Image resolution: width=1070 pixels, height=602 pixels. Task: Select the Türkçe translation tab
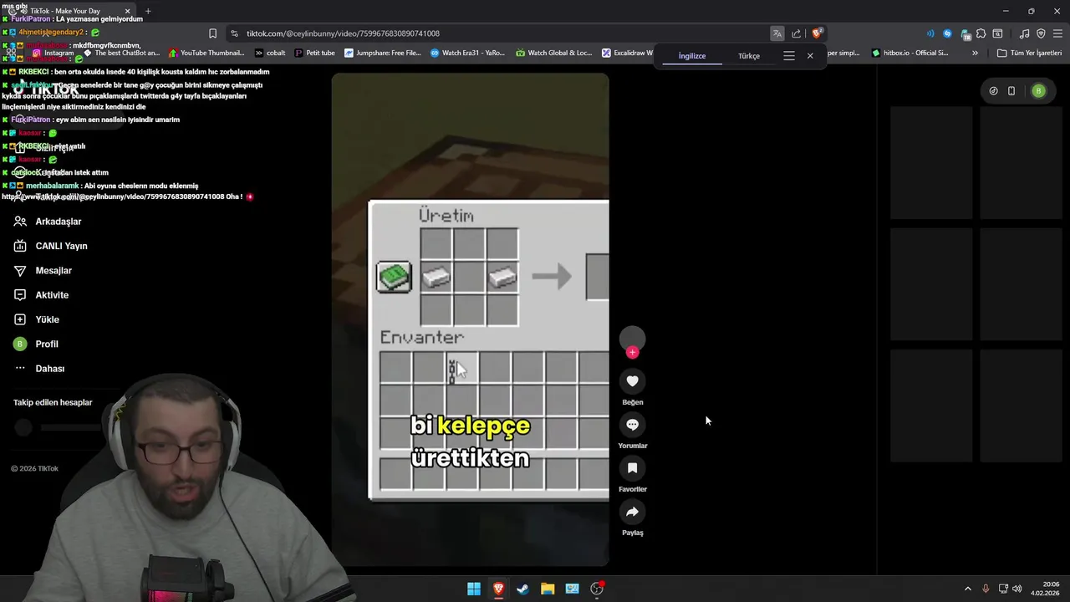coord(749,56)
